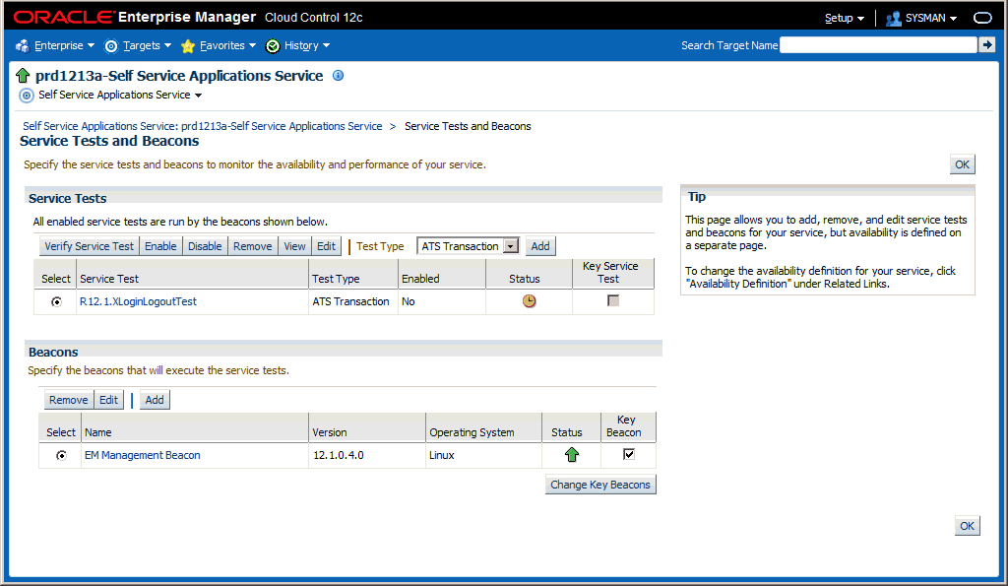Viewport: 1008px width, 586px height.
Task: Click the History clock icon
Action: (x=273, y=45)
